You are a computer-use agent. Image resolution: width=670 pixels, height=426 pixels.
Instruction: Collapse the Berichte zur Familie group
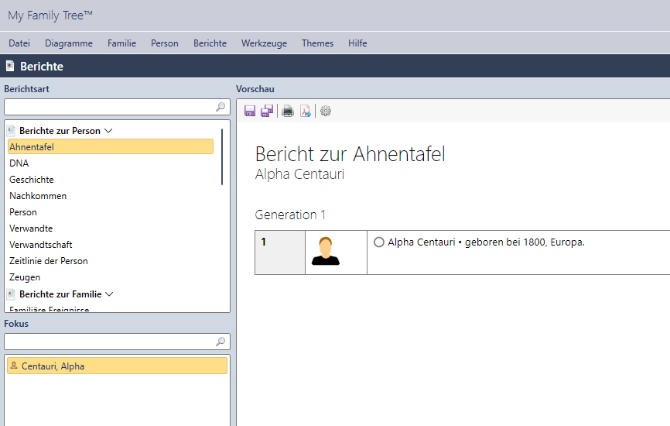pos(109,294)
